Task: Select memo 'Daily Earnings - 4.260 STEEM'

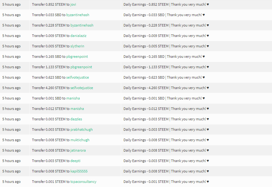Action: [x=146, y=88]
